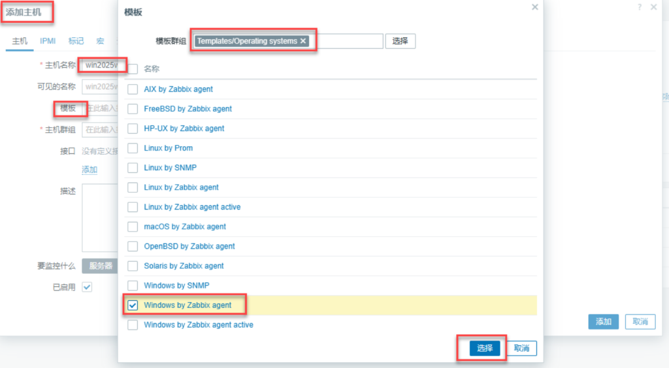Click the help question mark icon
Image resolution: width=669 pixels, height=368 pixels.
click(640, 7)
